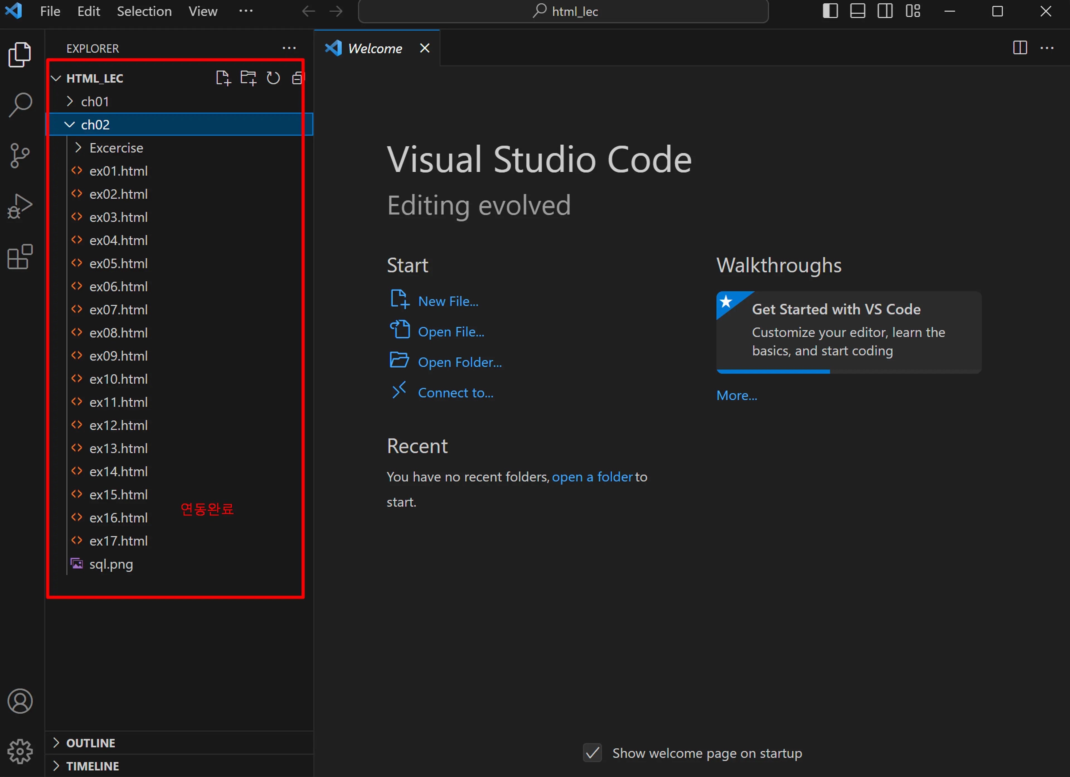Open ex03.html in the tree
Image resolution: width=1070 pixels, height=777 pixels.
tap(179, 217)
